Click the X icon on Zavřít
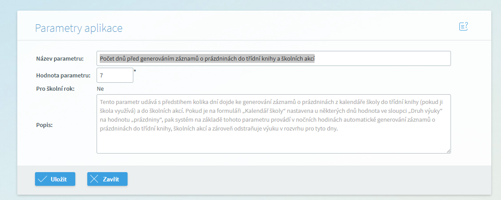 coord(94,179)
